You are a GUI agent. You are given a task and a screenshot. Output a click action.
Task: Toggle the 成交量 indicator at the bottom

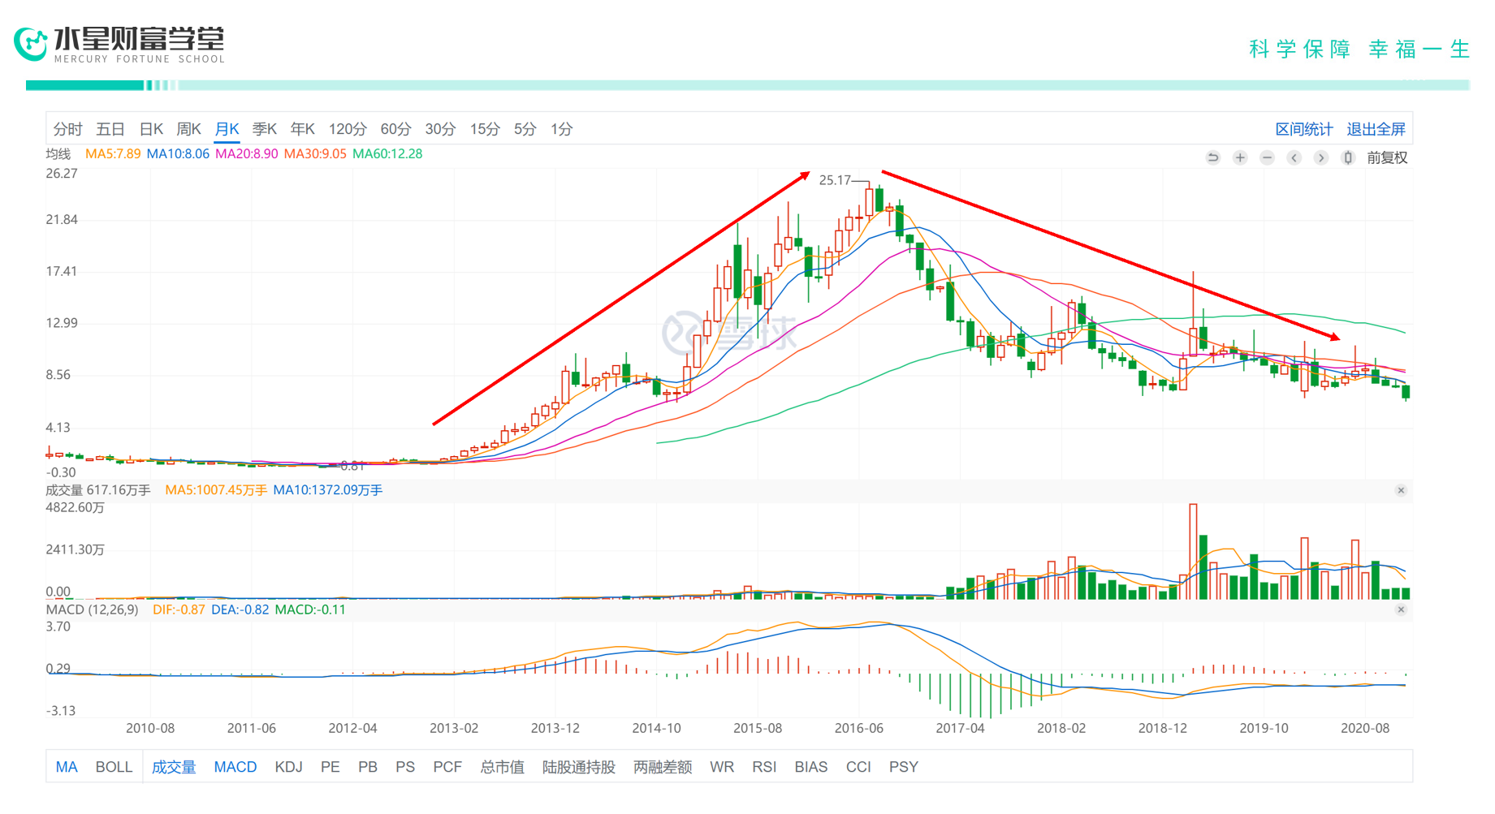tap(174, 767)
